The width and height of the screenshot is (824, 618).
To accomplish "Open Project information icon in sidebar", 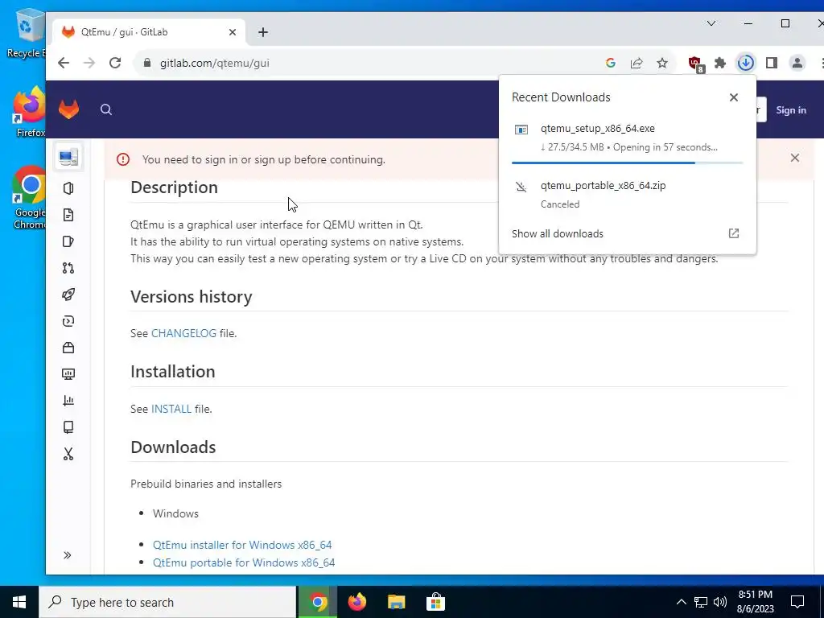I will (x=68, y=188).
